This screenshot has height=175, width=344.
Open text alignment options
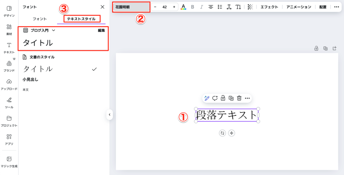point(211,7)
